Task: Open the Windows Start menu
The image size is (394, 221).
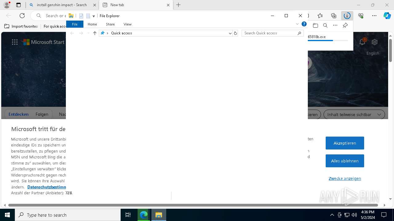Action: pyautogui.click(x=7, y=215)
